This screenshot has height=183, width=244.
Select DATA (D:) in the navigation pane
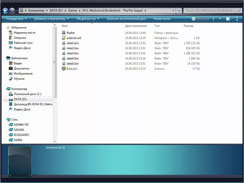(18, 99)
